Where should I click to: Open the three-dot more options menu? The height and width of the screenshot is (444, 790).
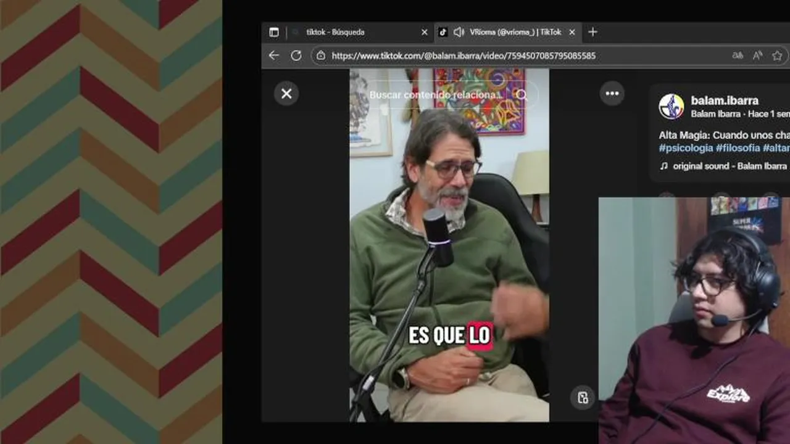[x=612, y=94]
